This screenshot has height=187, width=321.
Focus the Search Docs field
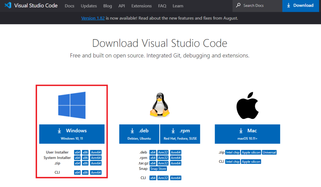(257, 6)
